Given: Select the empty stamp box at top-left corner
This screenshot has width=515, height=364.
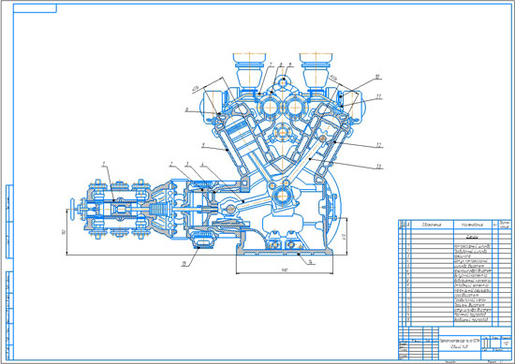Looking at the screenshot, I should [35, 8].
